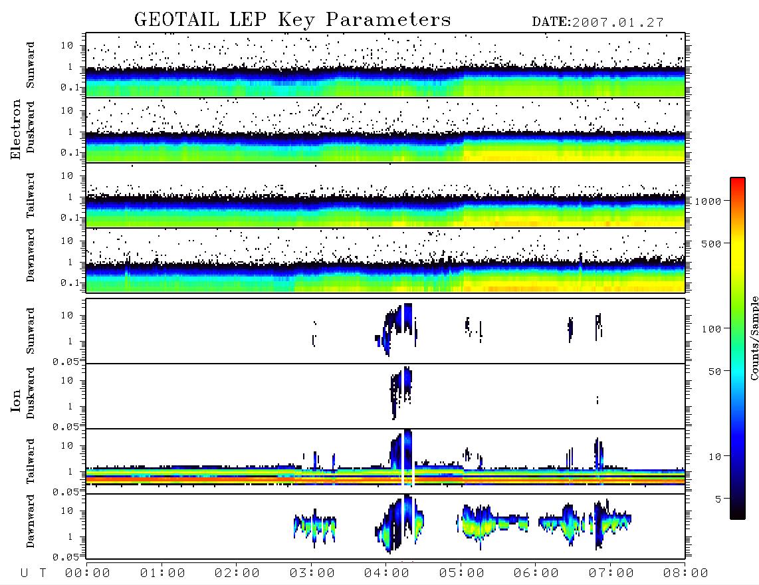Image resolution: width=759 pixels, height=585 pixels.
Task: Click the "03:00" time tick label
Action: (312, 573)
